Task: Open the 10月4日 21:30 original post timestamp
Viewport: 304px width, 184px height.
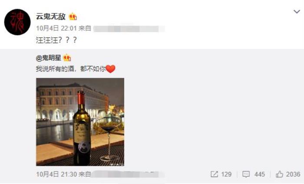Action: [56, 174]
